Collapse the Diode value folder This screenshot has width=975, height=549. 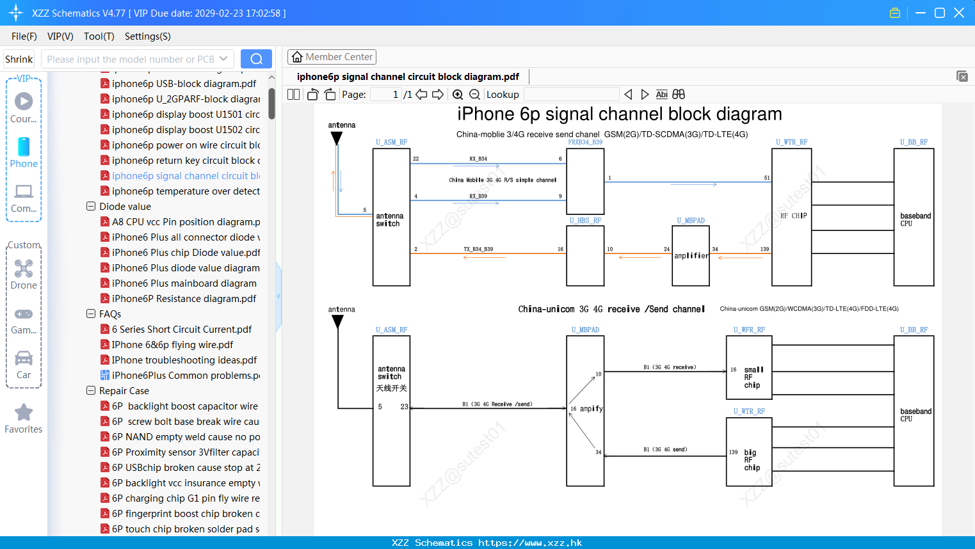coord(91,206)
